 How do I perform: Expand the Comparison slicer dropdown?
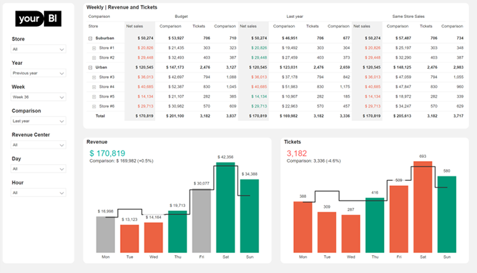39,122
